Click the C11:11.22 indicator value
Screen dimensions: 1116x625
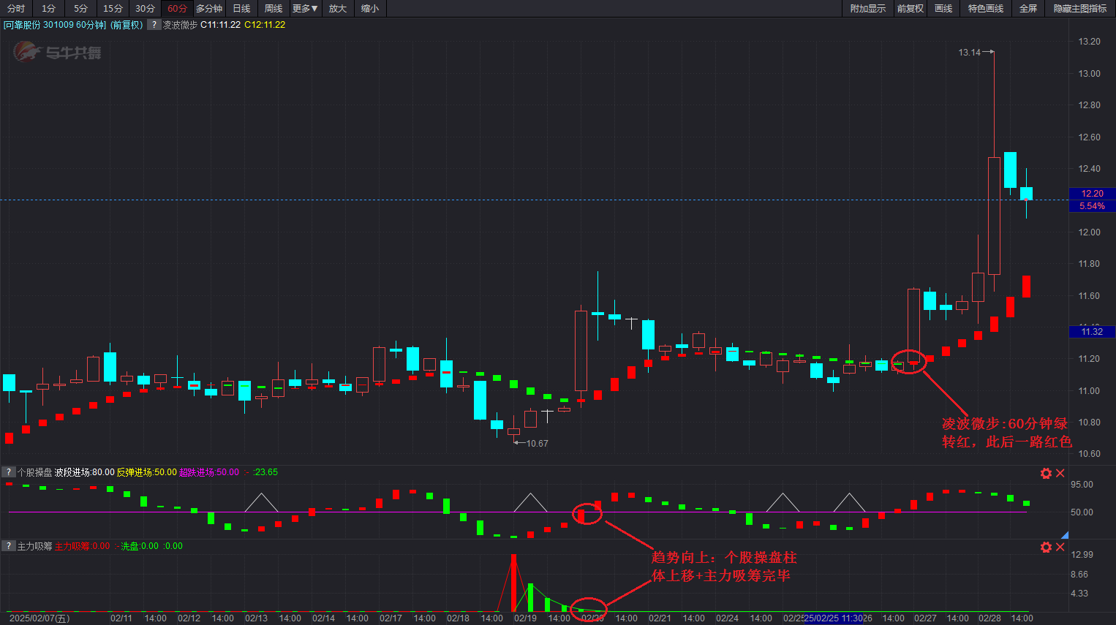220,25
